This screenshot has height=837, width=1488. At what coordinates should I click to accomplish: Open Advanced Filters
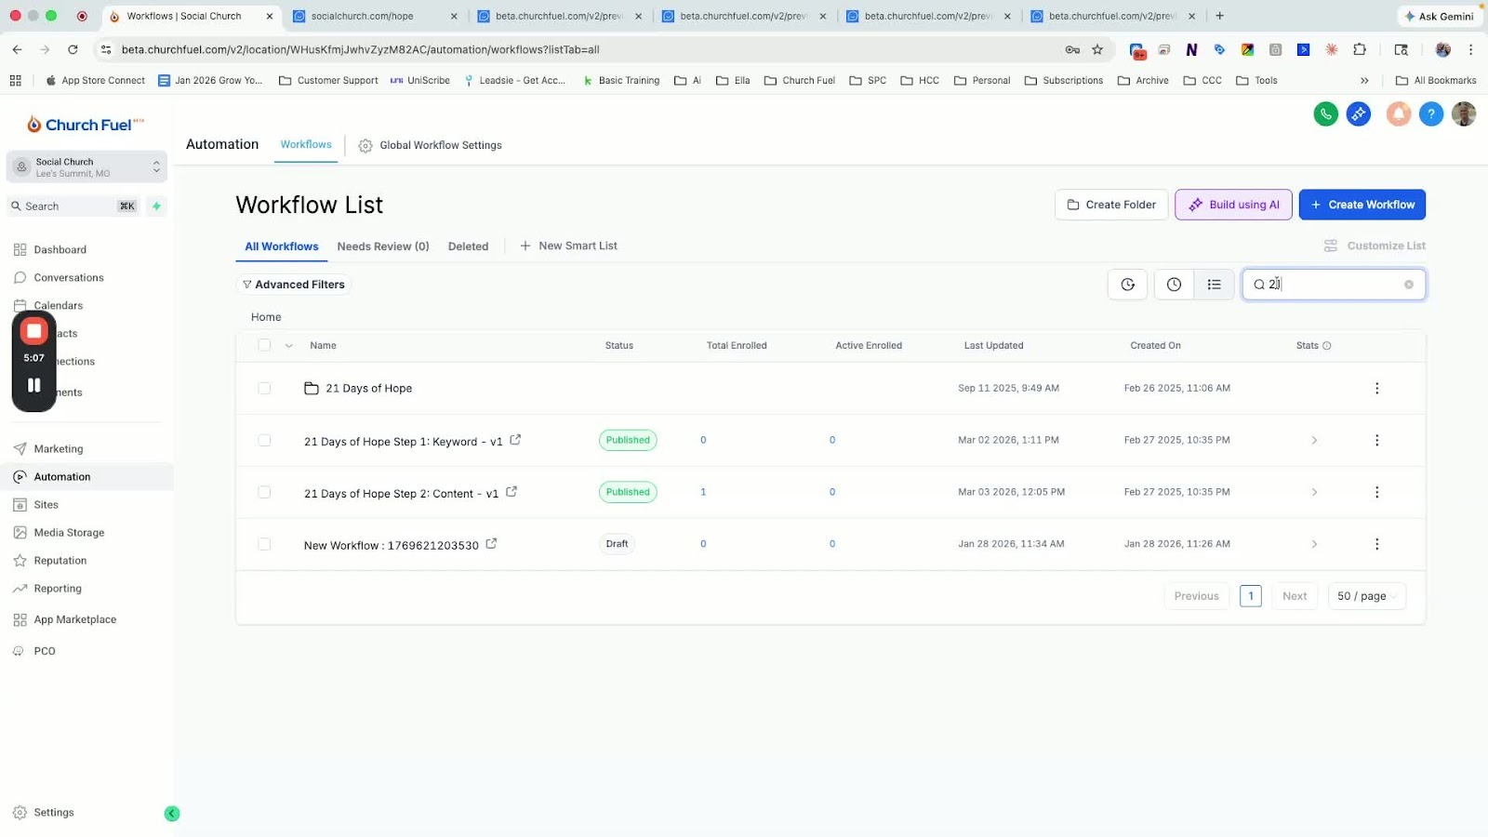pyautogui.click(x=294, y=285)
